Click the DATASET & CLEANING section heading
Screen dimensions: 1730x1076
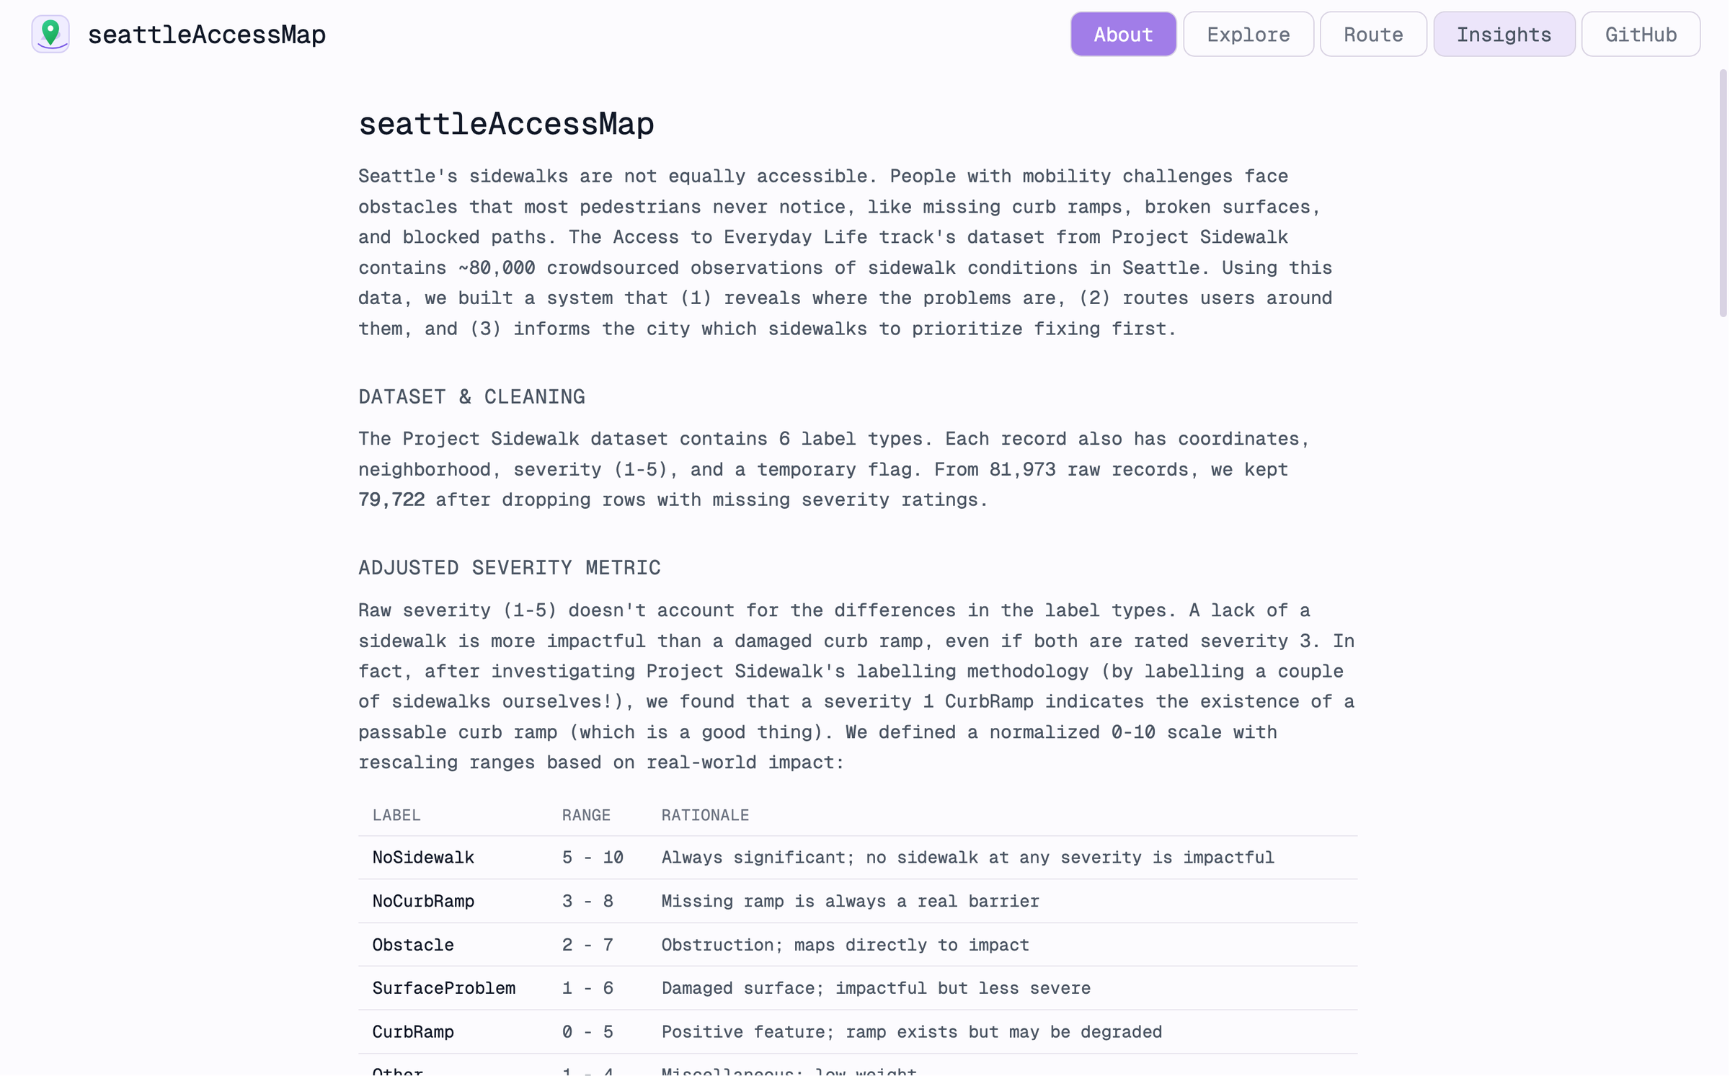[471, 396]
